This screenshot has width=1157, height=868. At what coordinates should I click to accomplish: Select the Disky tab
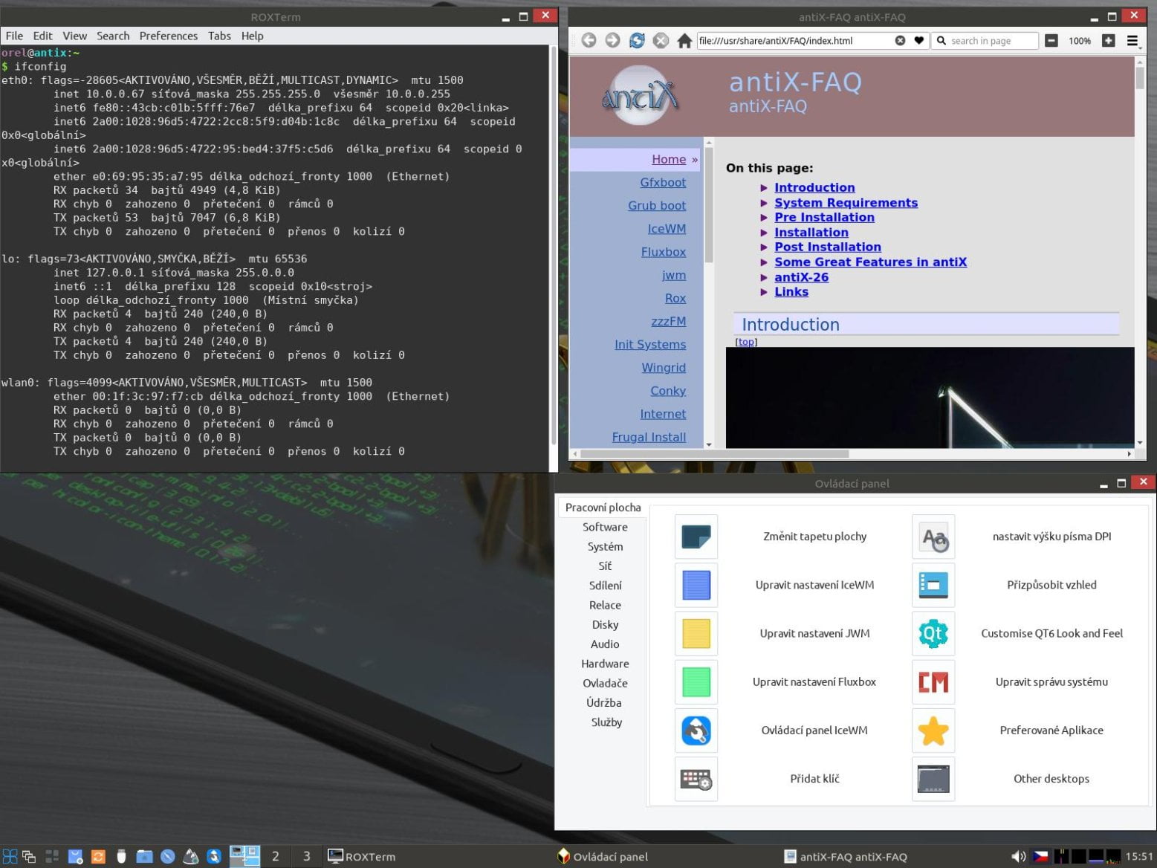[x=605, y=624]
